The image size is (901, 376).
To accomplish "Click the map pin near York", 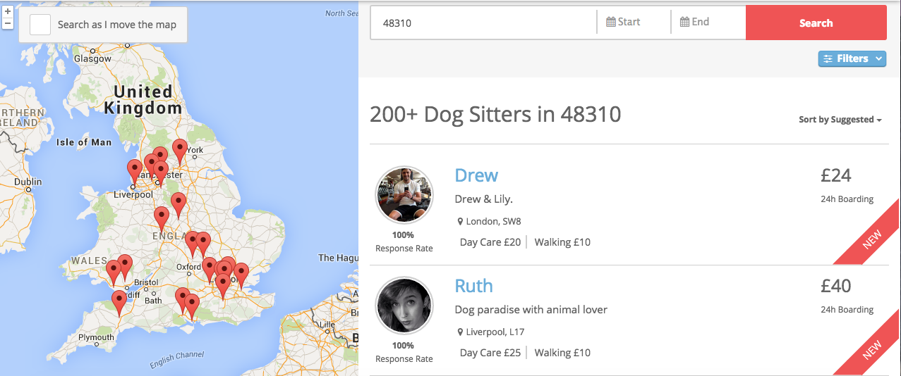I will point(180,151).
